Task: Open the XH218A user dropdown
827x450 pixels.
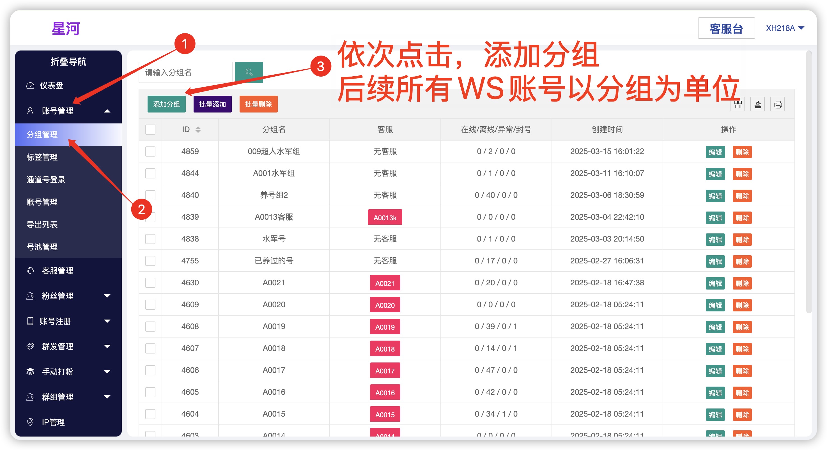Action: click(x=785, y=28)
